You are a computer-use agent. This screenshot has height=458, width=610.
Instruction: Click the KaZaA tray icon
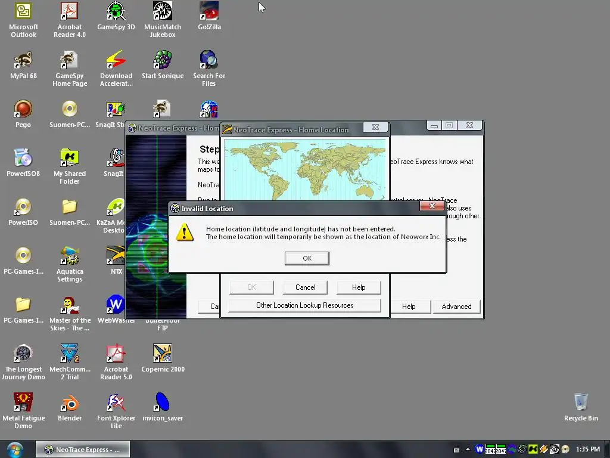point(533,450)
